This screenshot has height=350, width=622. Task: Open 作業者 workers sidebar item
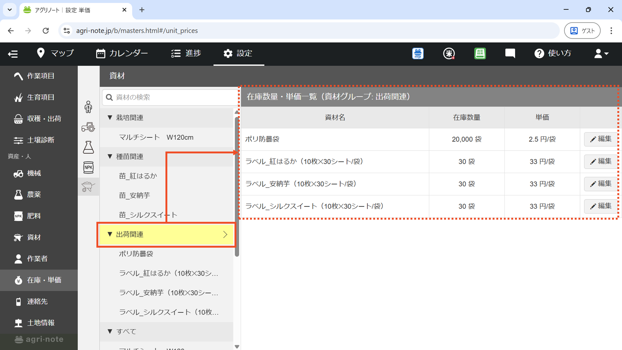click(39, 259)
